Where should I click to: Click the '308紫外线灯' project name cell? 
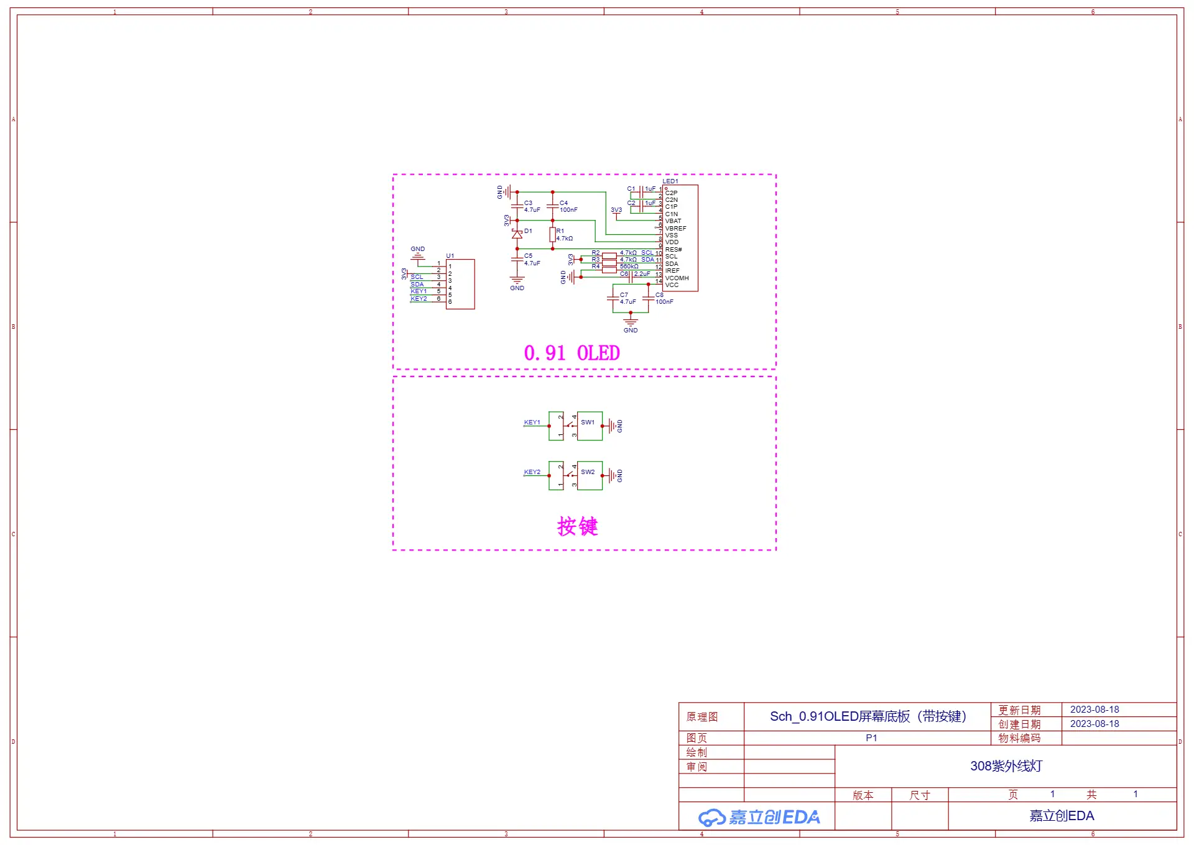pyautogui.click(x=1006, y=766)
